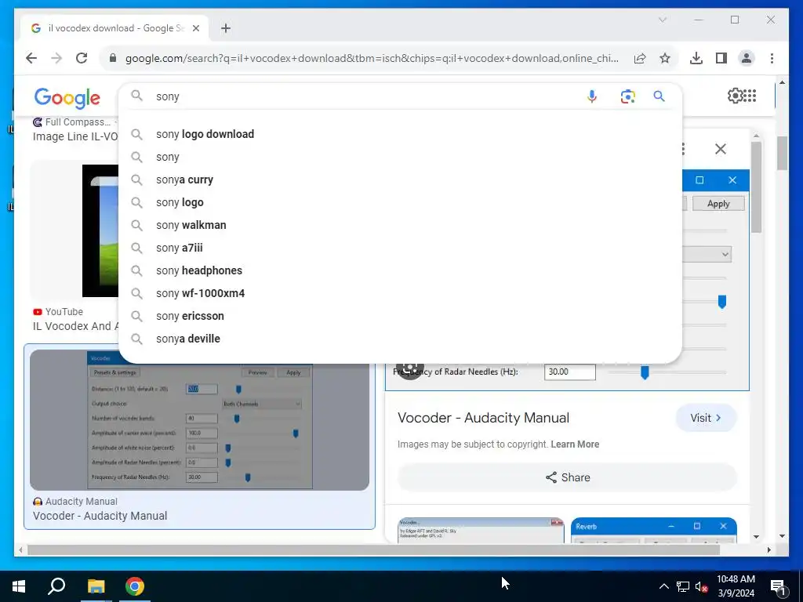803x602 pixels.
Task: Select the plain sony suggestion
Action: (x=400, y=157)
